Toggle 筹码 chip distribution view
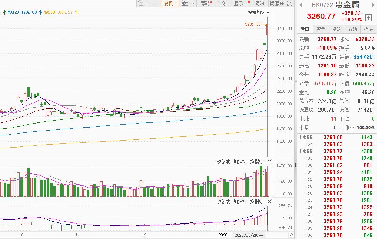377x239 pixels. pyautogui.click(x=206, y=3)
